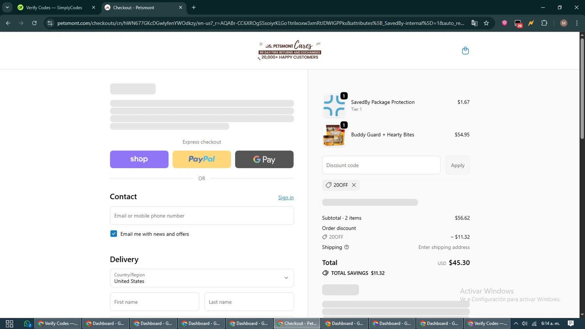585x329 pixels.
Task: Open the Chrome three-dot menu
Action: pyautogui.click(x=577, y=23)
